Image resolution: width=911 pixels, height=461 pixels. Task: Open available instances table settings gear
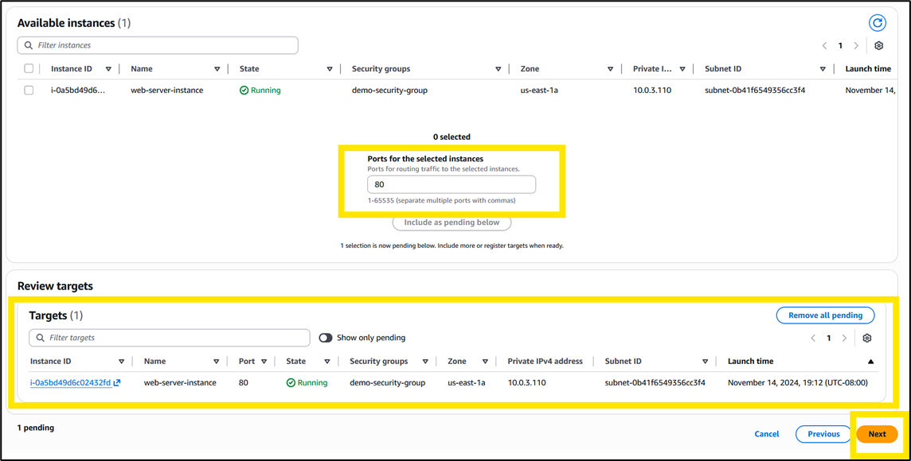(x=878, y=46)
